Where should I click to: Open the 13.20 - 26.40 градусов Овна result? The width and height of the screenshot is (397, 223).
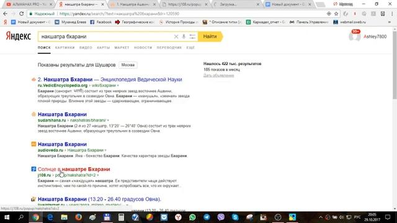tap(99, 199)
